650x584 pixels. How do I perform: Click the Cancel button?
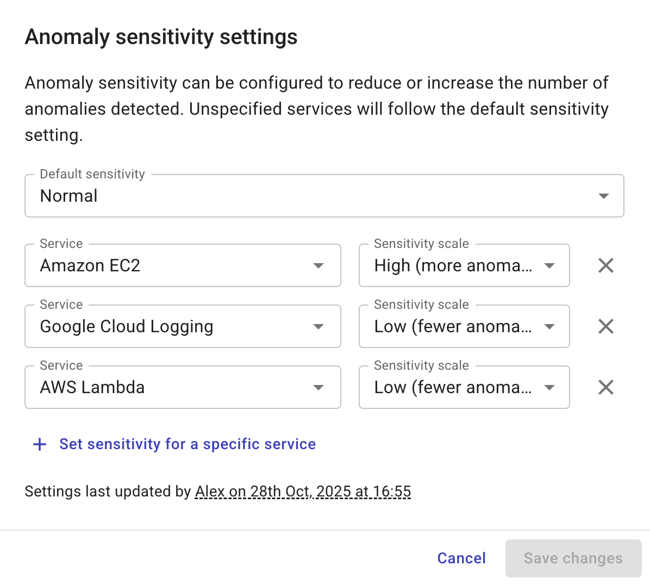[x=461, y=558]
